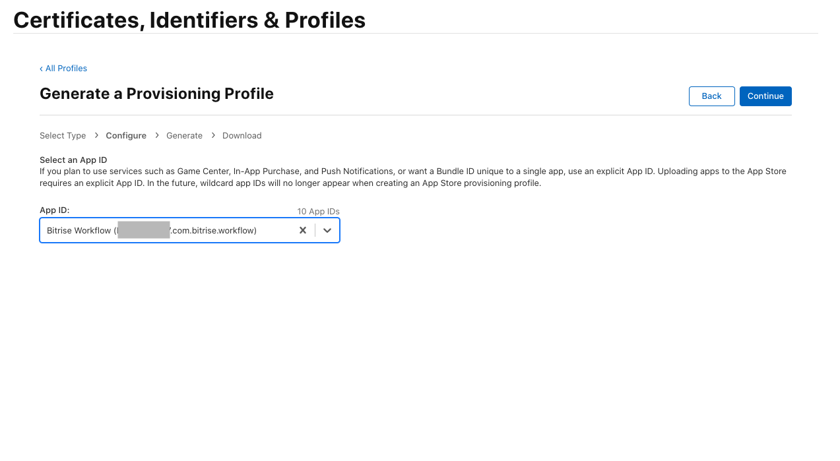Expand the App ID dropdown arrow
Screen dimensions: 840x461
[327, 230]
